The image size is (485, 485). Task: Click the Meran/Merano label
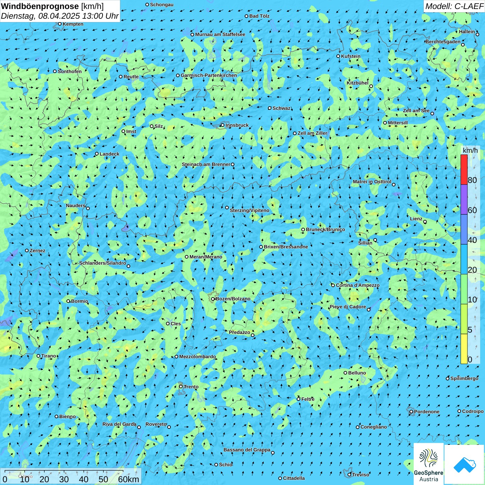pos(206,257)
